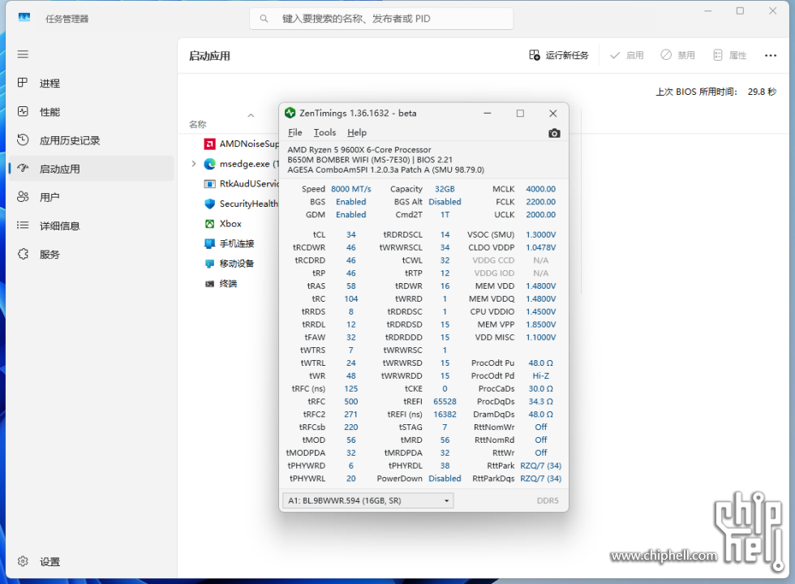Click the 启用 button
Image resolution: width=795 pixels, height=584 pixels.
(627, 55)
